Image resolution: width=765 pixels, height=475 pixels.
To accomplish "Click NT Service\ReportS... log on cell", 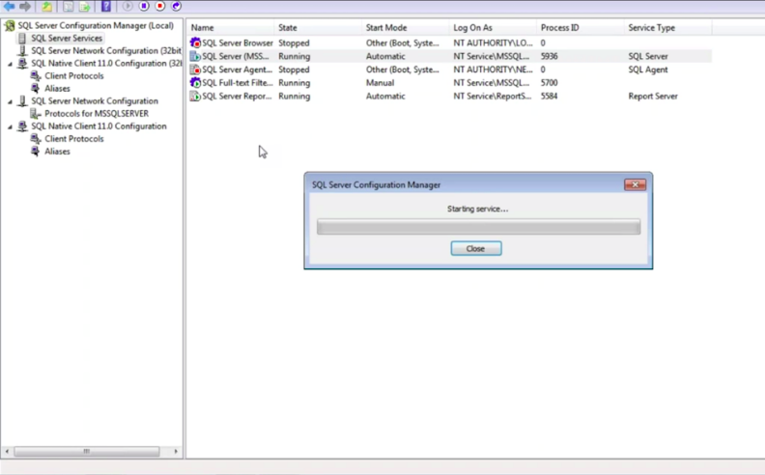I will (493, 97).
